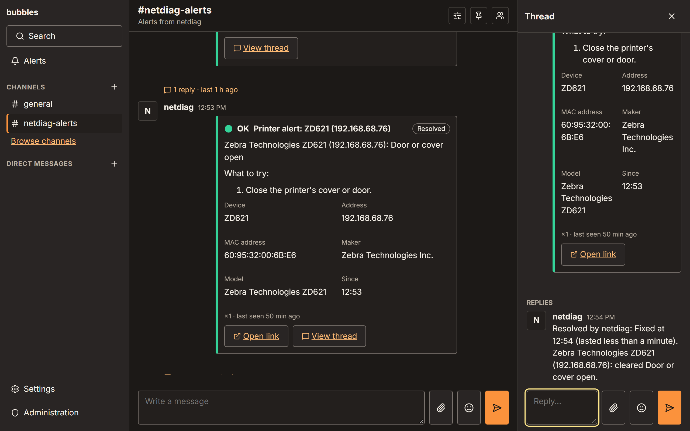Click View thread in ZD621 alert card
Screen dimensions: 690x431
coord(329,336)
